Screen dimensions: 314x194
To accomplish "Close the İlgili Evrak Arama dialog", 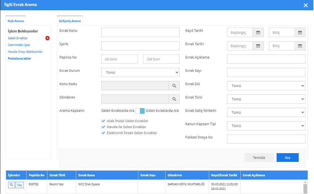I will (306, 5).
